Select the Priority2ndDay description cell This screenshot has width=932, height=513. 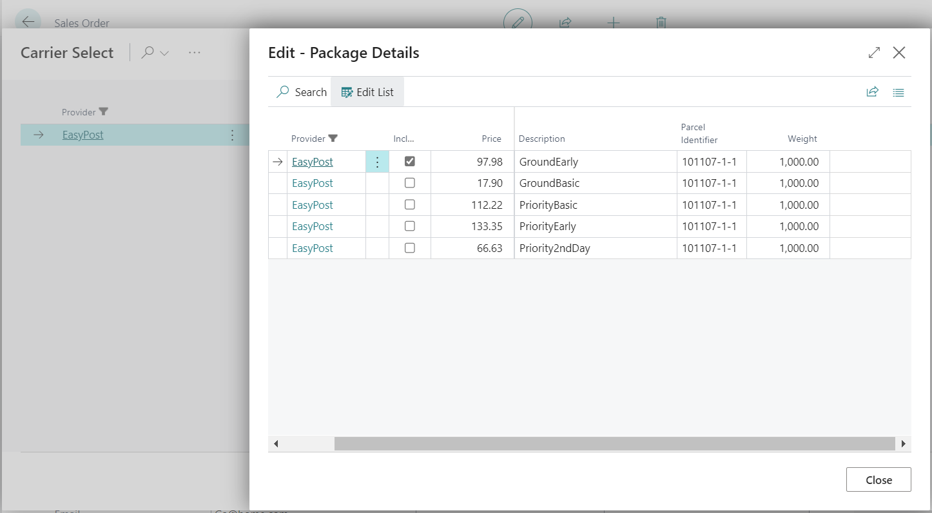596,248
